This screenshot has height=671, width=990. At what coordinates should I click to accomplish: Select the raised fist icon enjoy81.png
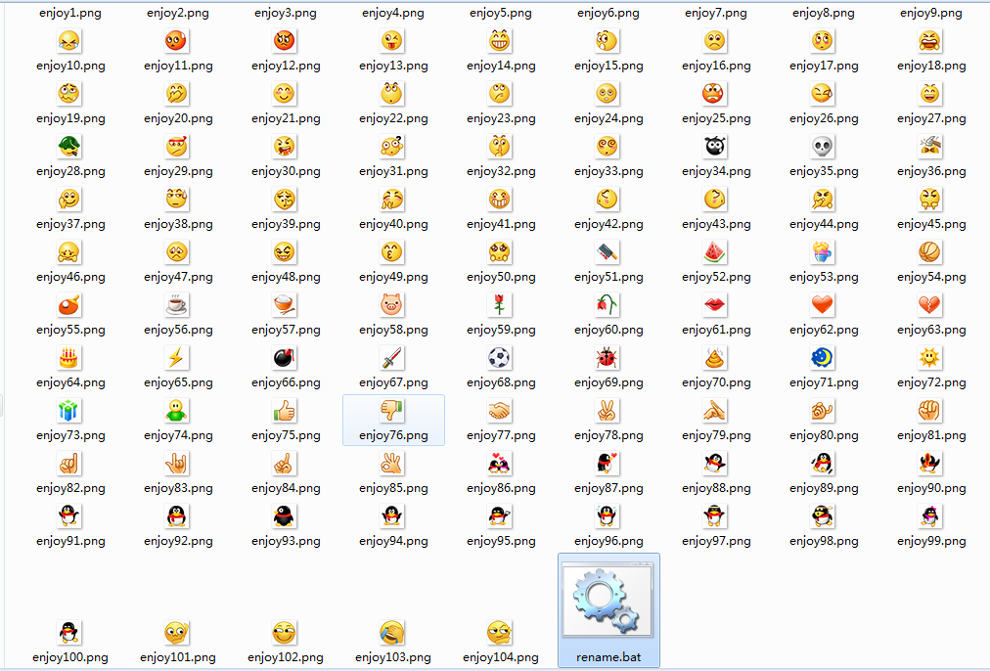(x=929, y=411)
